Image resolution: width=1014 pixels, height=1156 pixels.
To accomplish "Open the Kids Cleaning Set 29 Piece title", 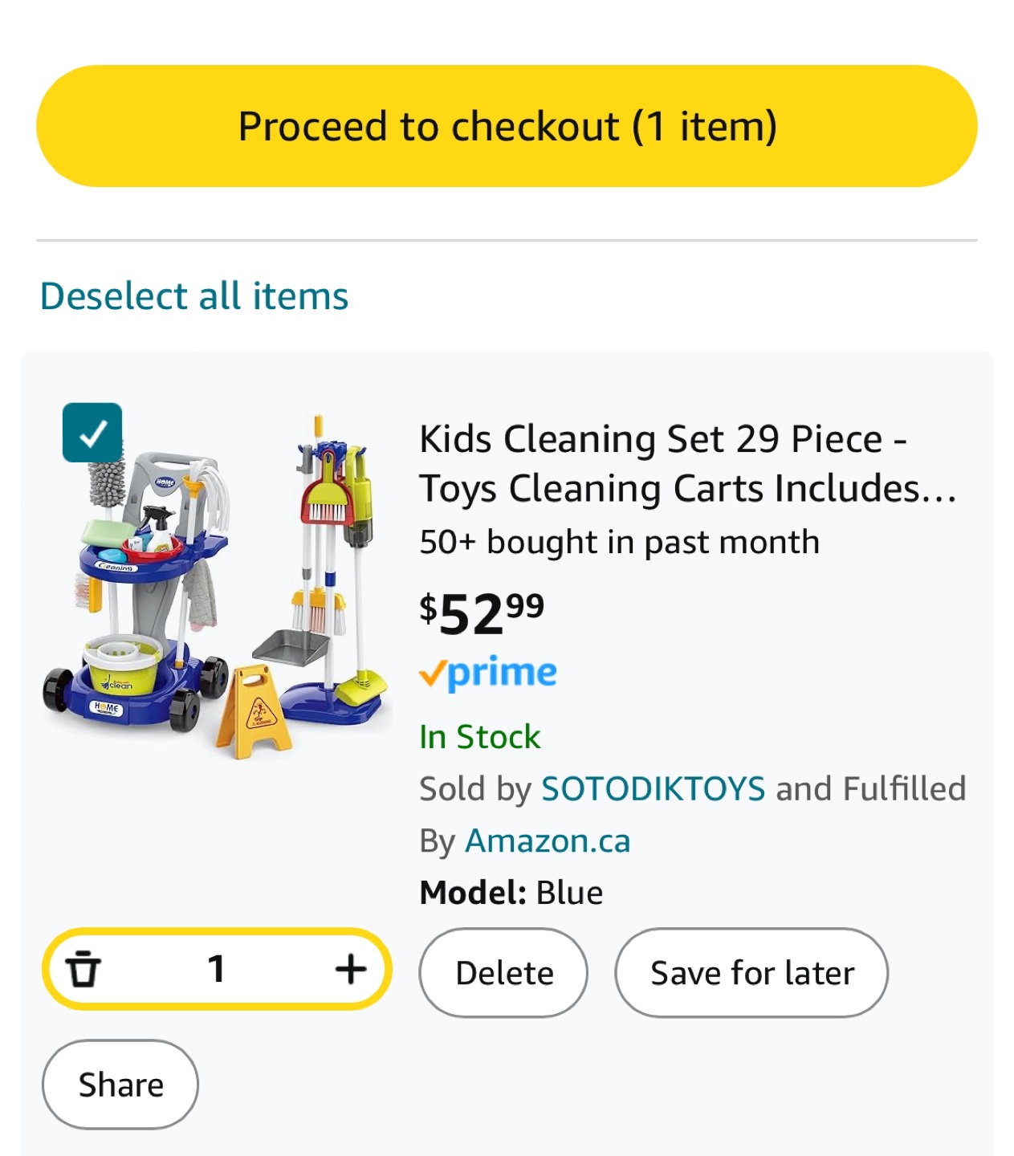I will (x=688, y=463).
